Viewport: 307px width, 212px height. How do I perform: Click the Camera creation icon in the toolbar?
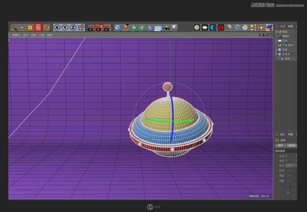click(166, 27)
